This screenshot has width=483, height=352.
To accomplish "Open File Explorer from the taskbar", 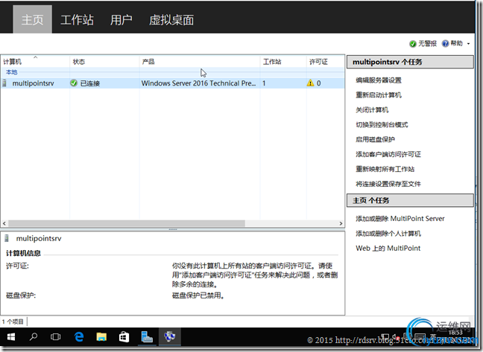I will [x=101, y=337].
